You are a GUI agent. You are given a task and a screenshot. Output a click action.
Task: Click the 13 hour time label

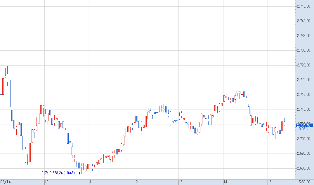point(181,182)
